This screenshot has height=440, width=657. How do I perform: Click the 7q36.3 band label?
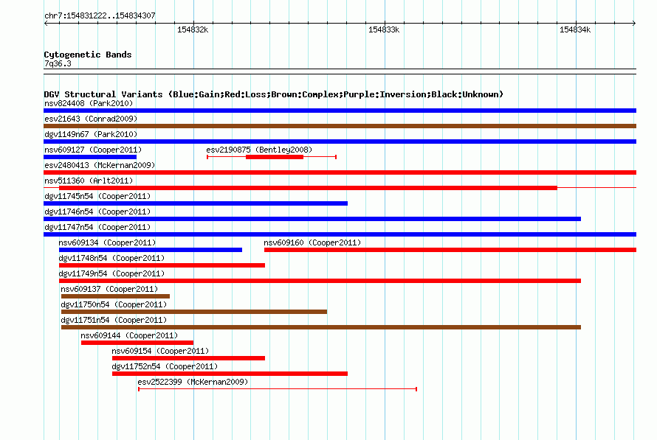coord(58,63)
